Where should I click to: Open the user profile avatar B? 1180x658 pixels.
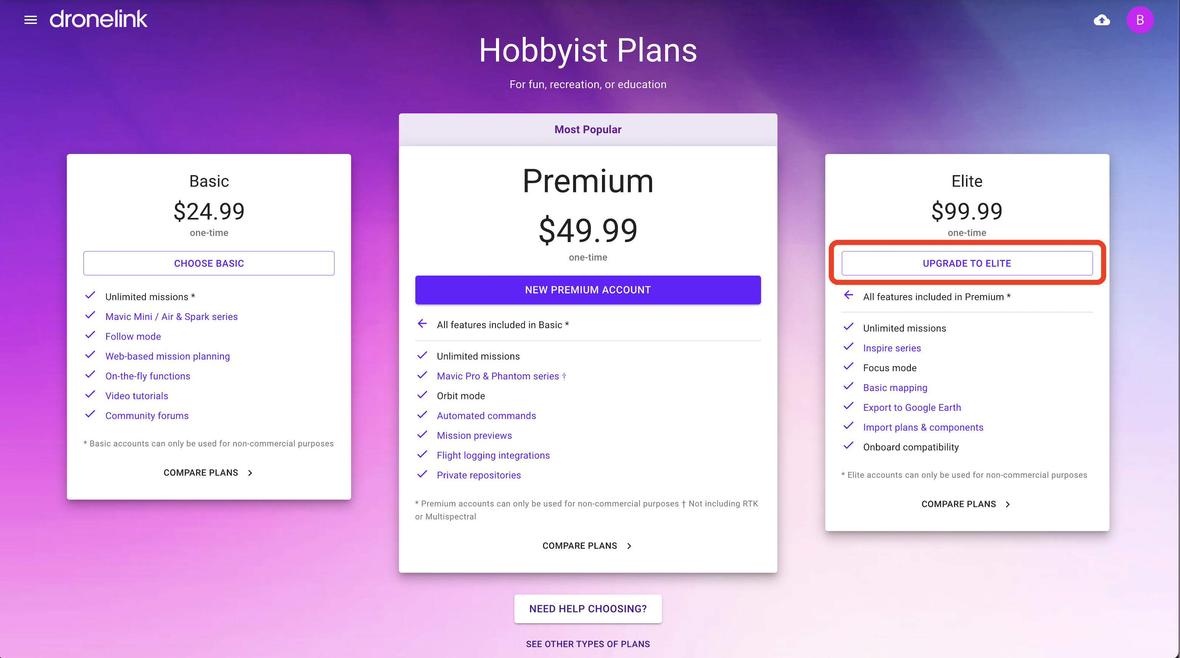pyautogui.click(x=1140, y=20)
